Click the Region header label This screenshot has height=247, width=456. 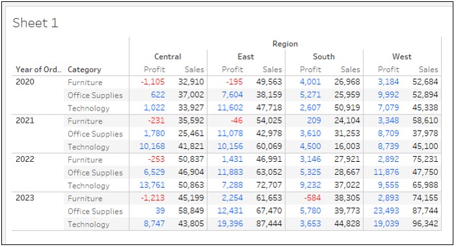pyautogui.click(x=285, y=44)
